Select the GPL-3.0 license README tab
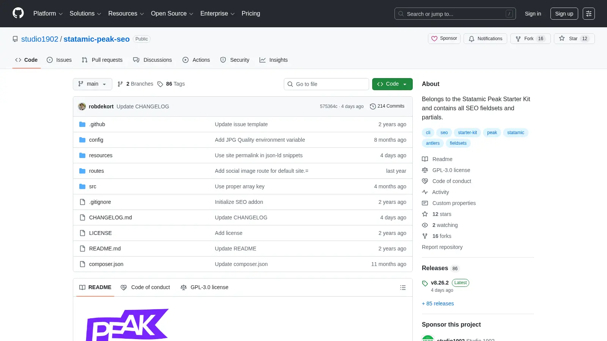Viewport: 607px width, 341px height. pyautogui.click(x=204, y=288)
